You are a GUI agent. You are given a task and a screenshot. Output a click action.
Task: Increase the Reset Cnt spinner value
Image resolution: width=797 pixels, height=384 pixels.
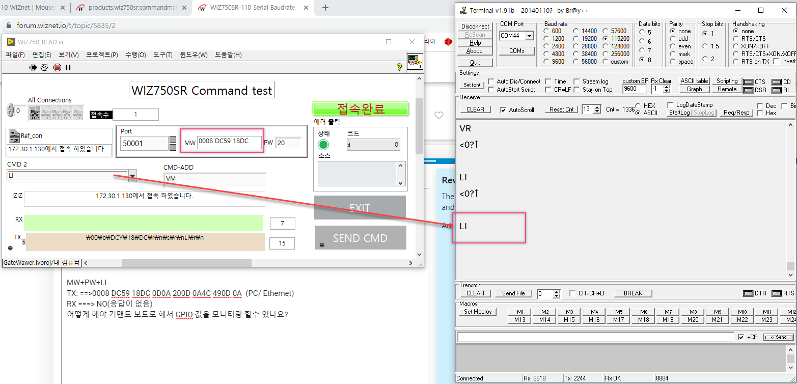(598, 107)
